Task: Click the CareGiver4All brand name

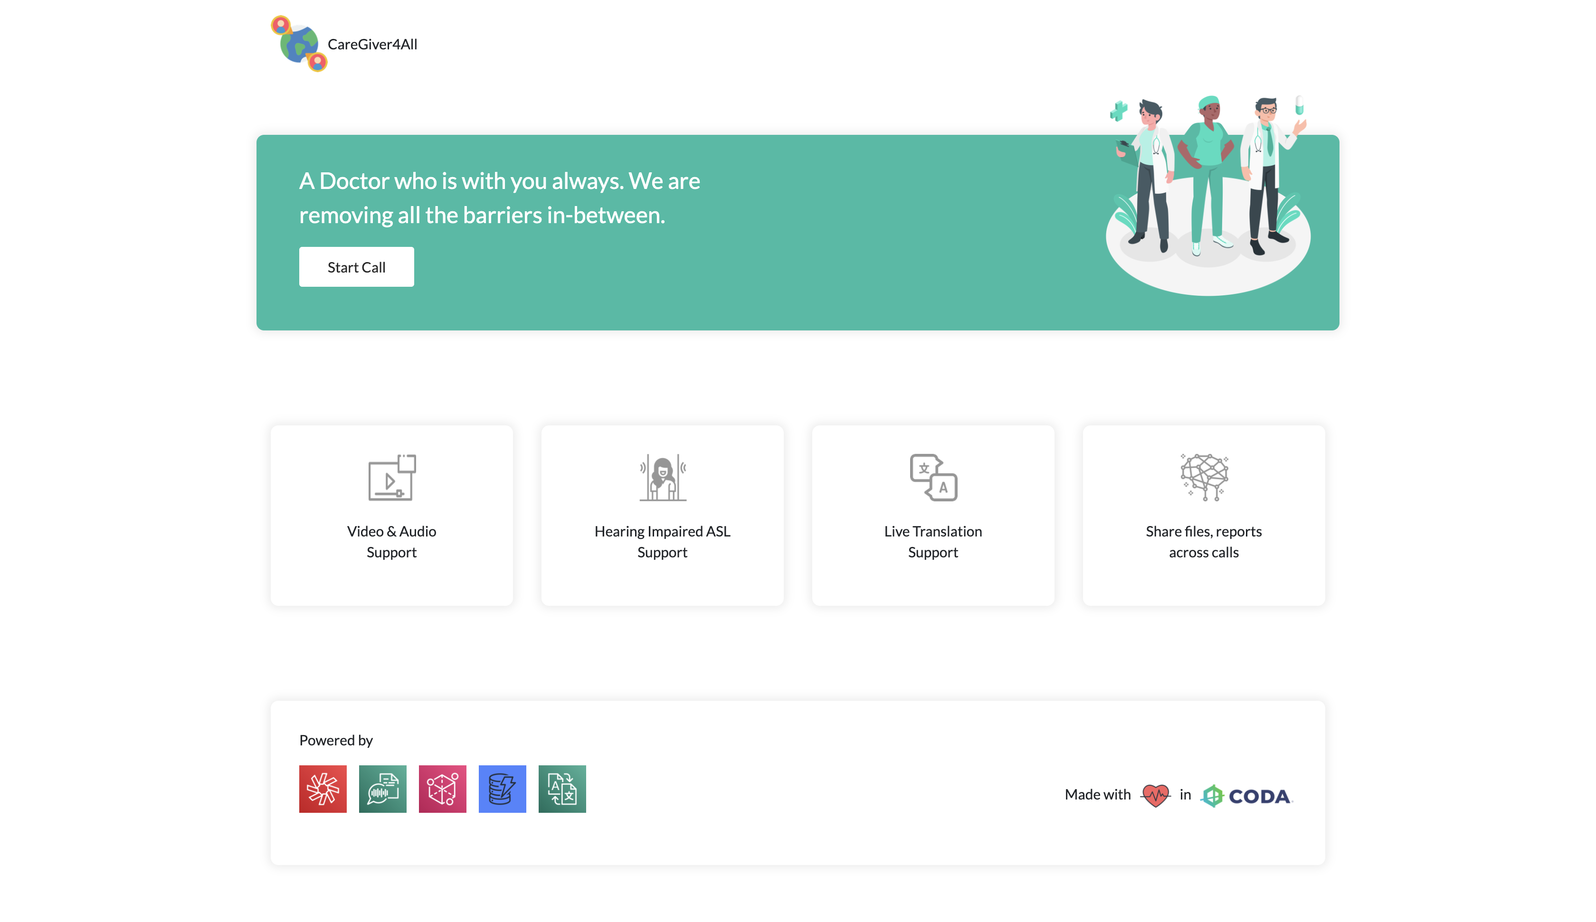Action: point(372,44)
